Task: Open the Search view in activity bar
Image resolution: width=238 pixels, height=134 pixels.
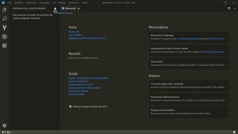Action: [x=4, y=19]
